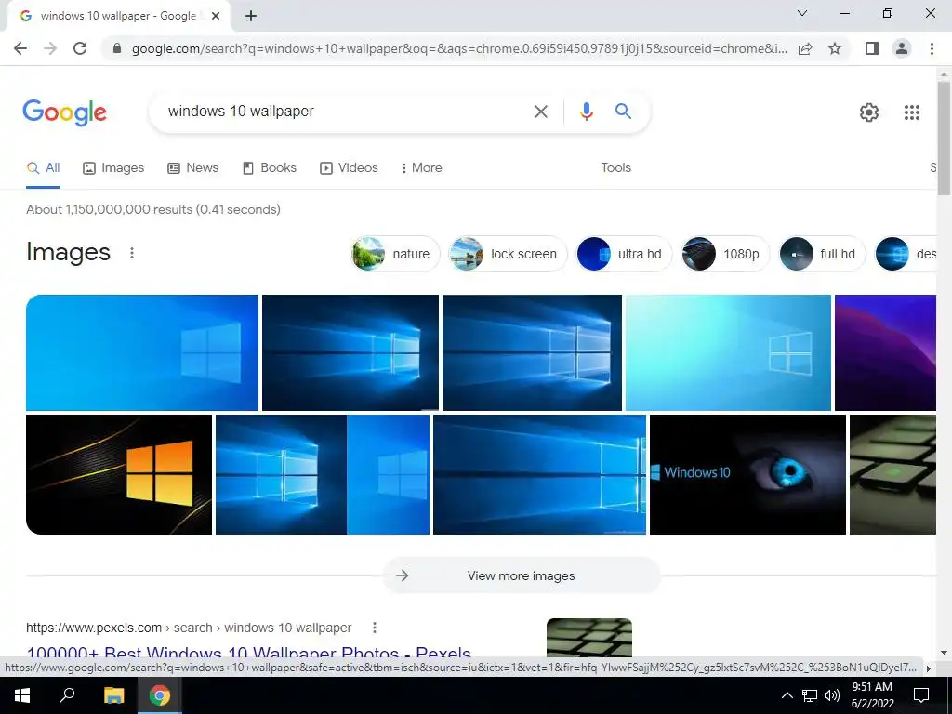Open the split dark and light blue image
Viewport: 952px width, 714px height.
[323, 475]
